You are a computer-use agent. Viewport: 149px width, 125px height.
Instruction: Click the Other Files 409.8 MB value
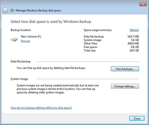(133, 43)
